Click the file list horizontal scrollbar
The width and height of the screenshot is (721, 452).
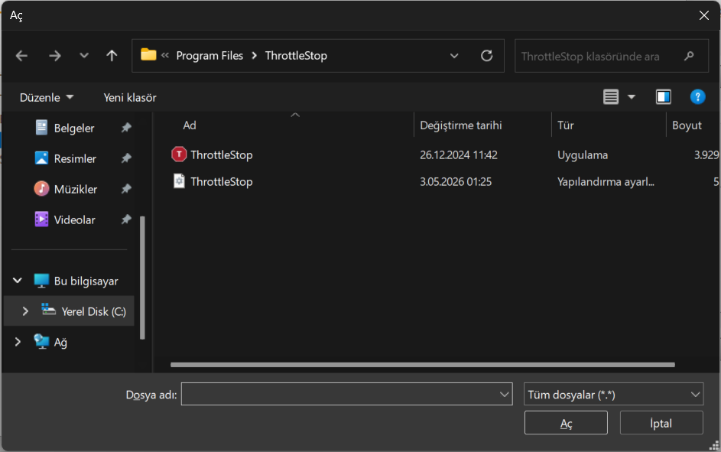(423, 365)
